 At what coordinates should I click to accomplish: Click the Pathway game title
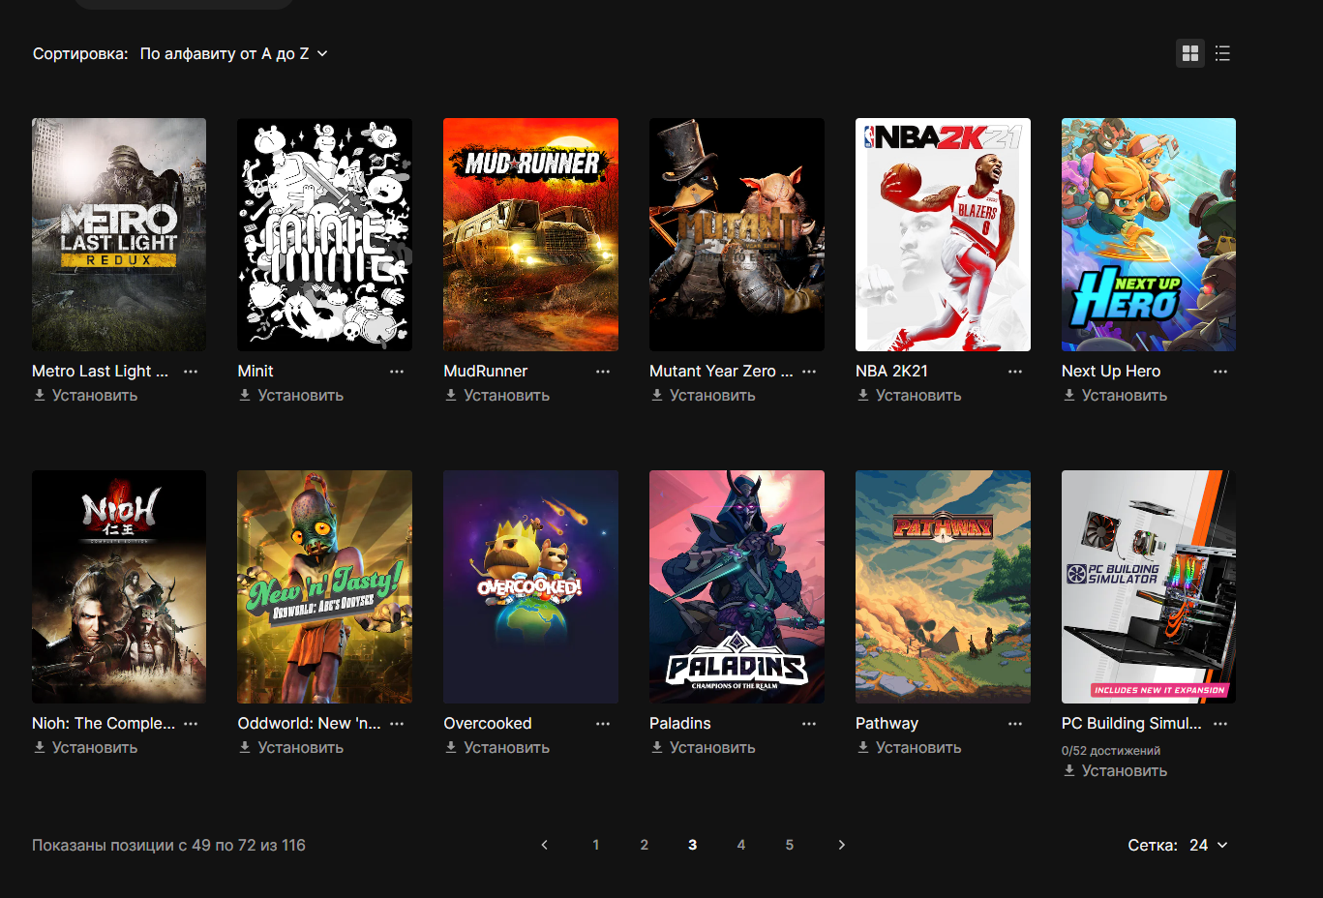887,724
